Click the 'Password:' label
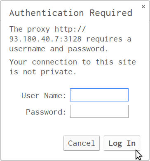 pyautogui.click(x=46, y=112)
